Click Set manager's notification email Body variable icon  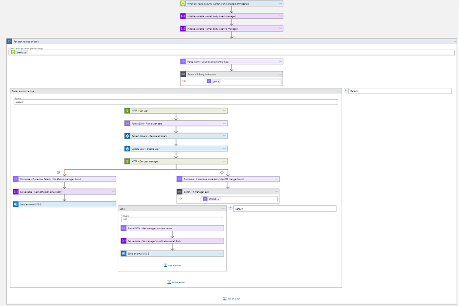(x=123, y=241)
